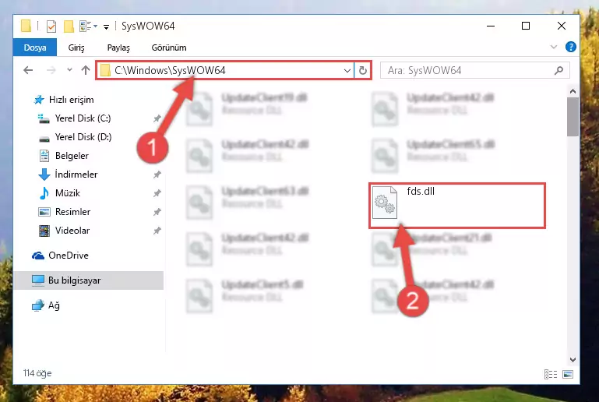Screen dimensions: 599x402
Task: Minimize the SysWOW64 window
Action: pos(491,26)
